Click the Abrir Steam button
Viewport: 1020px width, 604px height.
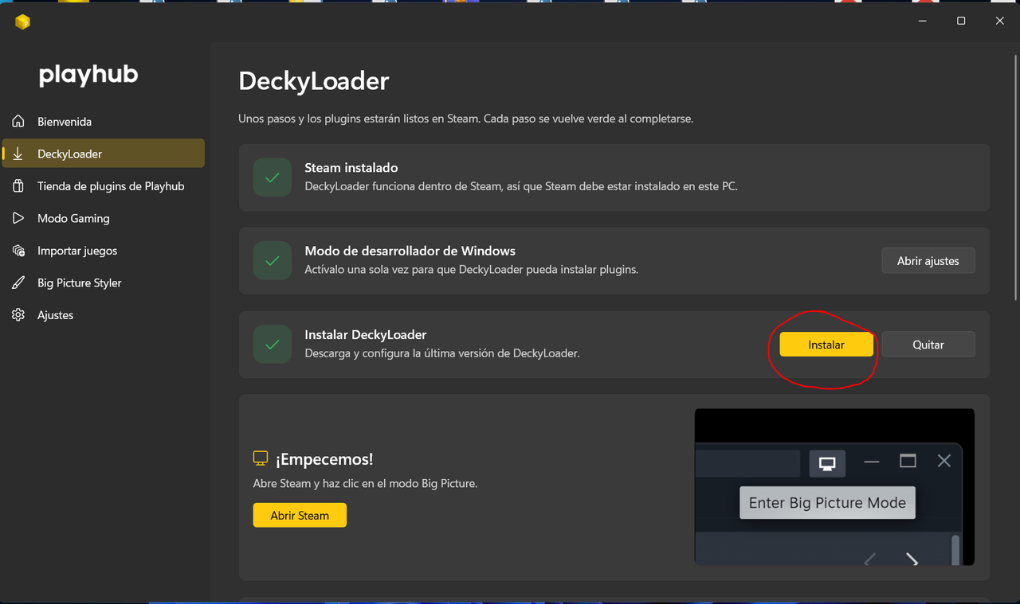[x=300, y=515]
